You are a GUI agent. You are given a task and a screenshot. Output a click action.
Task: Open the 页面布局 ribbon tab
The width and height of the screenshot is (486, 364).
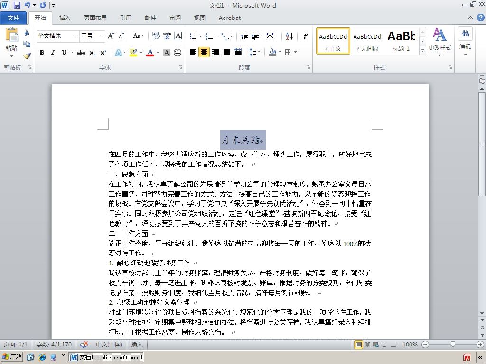pos(95,18)
